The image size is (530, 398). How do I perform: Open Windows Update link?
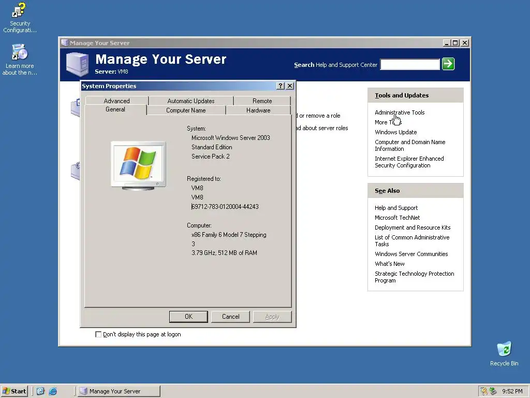(395, 132)
